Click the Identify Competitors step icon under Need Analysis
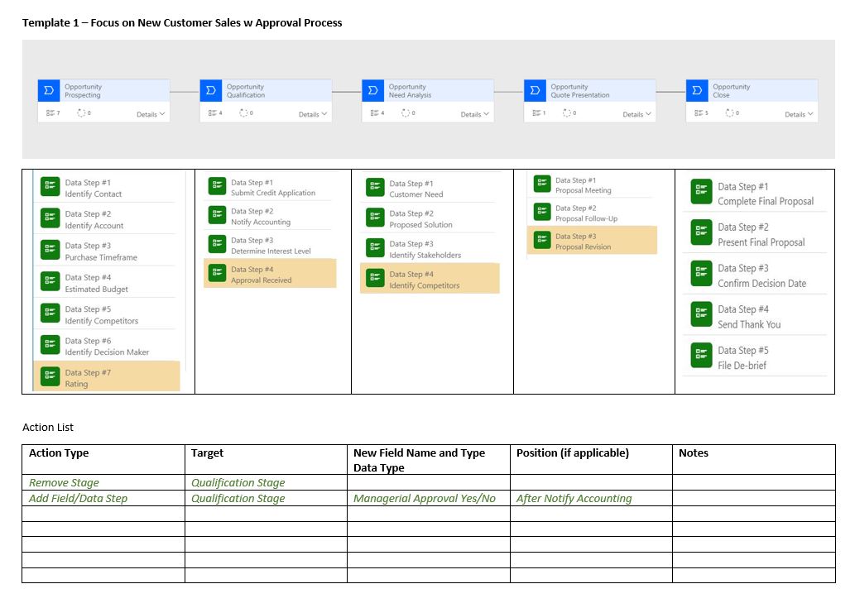 point(377,277)
